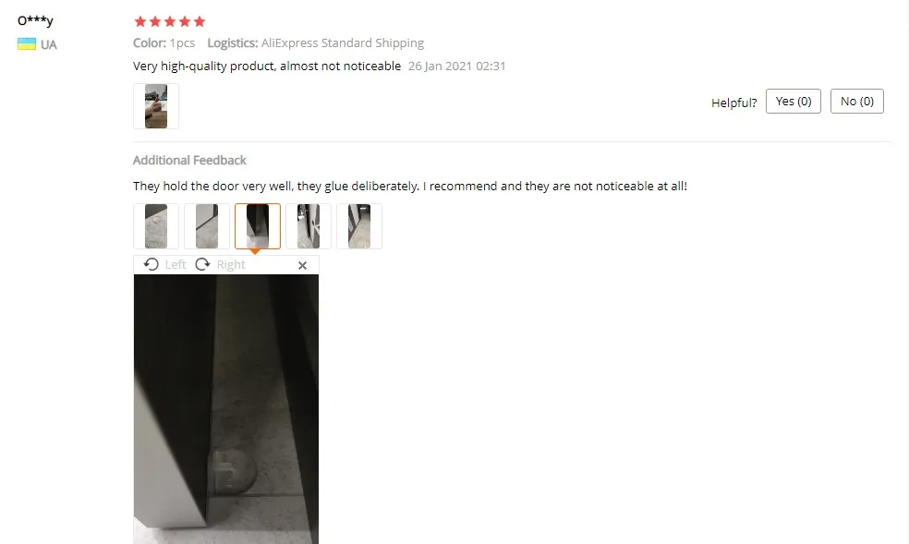Click the orange pointer under selected thumbnail

pyautogui.click(x=254, y=251)
